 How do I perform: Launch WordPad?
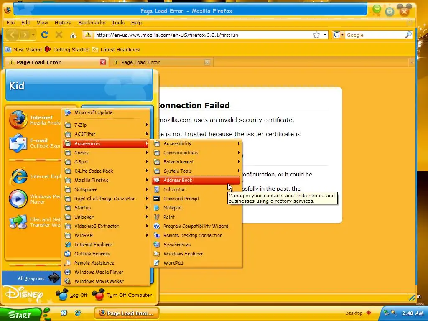point(196,263)
